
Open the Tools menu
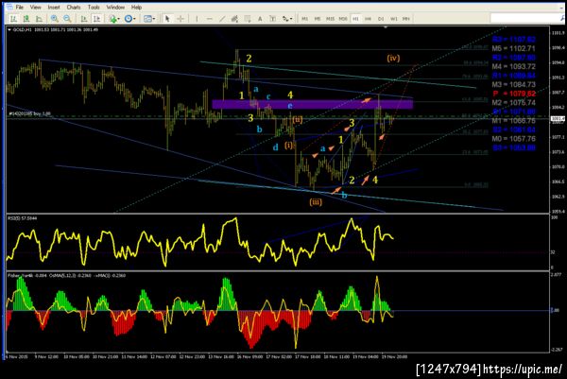94,8
